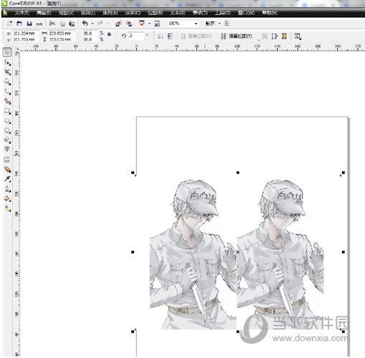Open the 效果(C) menu
This screenshot has height=358, width=365.
[133, 13]
